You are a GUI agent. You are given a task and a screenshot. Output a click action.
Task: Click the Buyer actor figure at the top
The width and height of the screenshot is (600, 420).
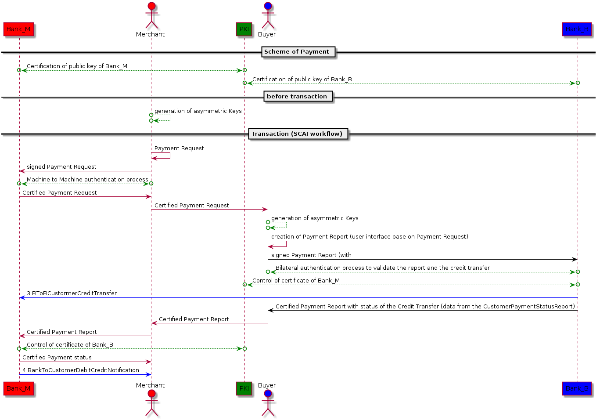tap(268, 16)
